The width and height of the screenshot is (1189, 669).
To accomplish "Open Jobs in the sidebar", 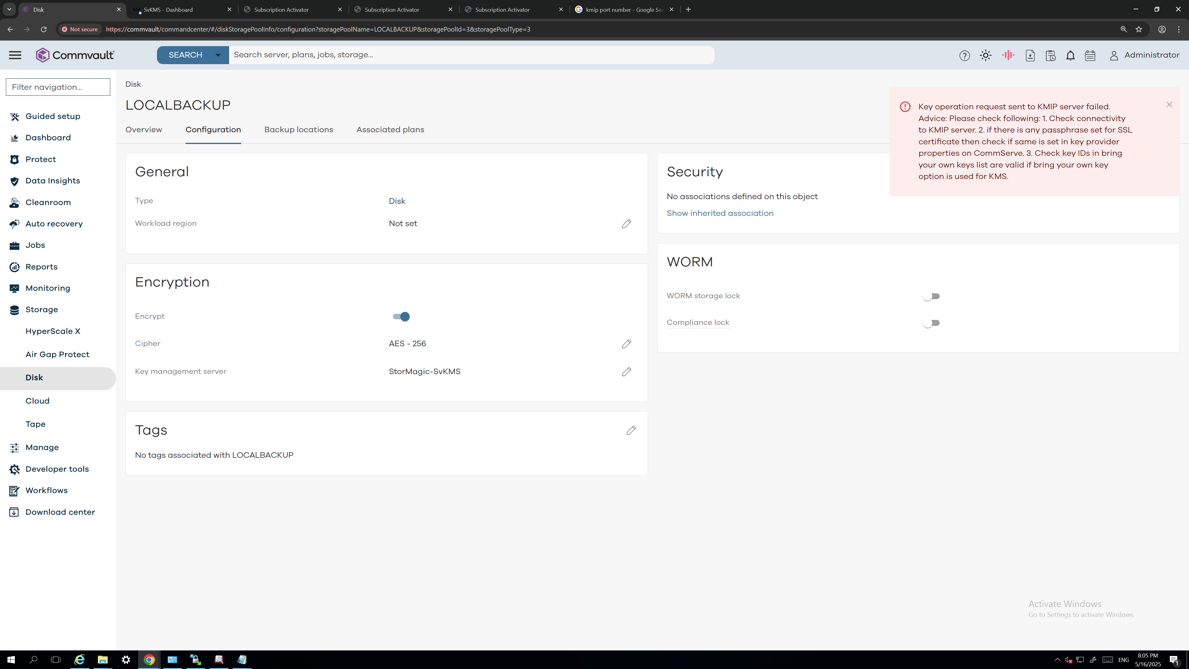I will 35,245.
